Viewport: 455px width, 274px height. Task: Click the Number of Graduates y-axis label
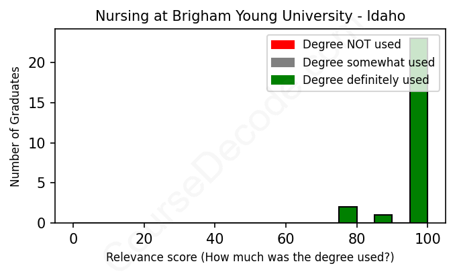point(15,127)
